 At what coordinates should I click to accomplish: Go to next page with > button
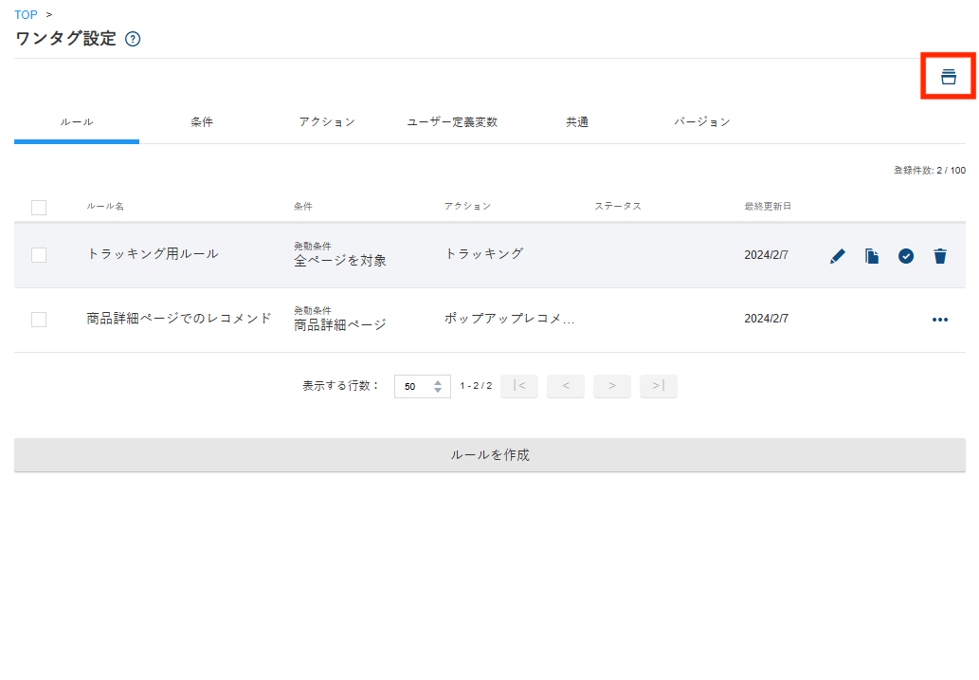pos(612,386)
